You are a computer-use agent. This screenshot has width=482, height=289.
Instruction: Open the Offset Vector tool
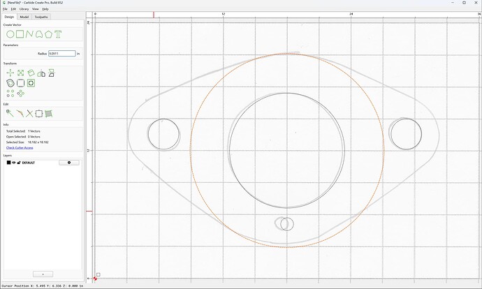tap(10, 83)
